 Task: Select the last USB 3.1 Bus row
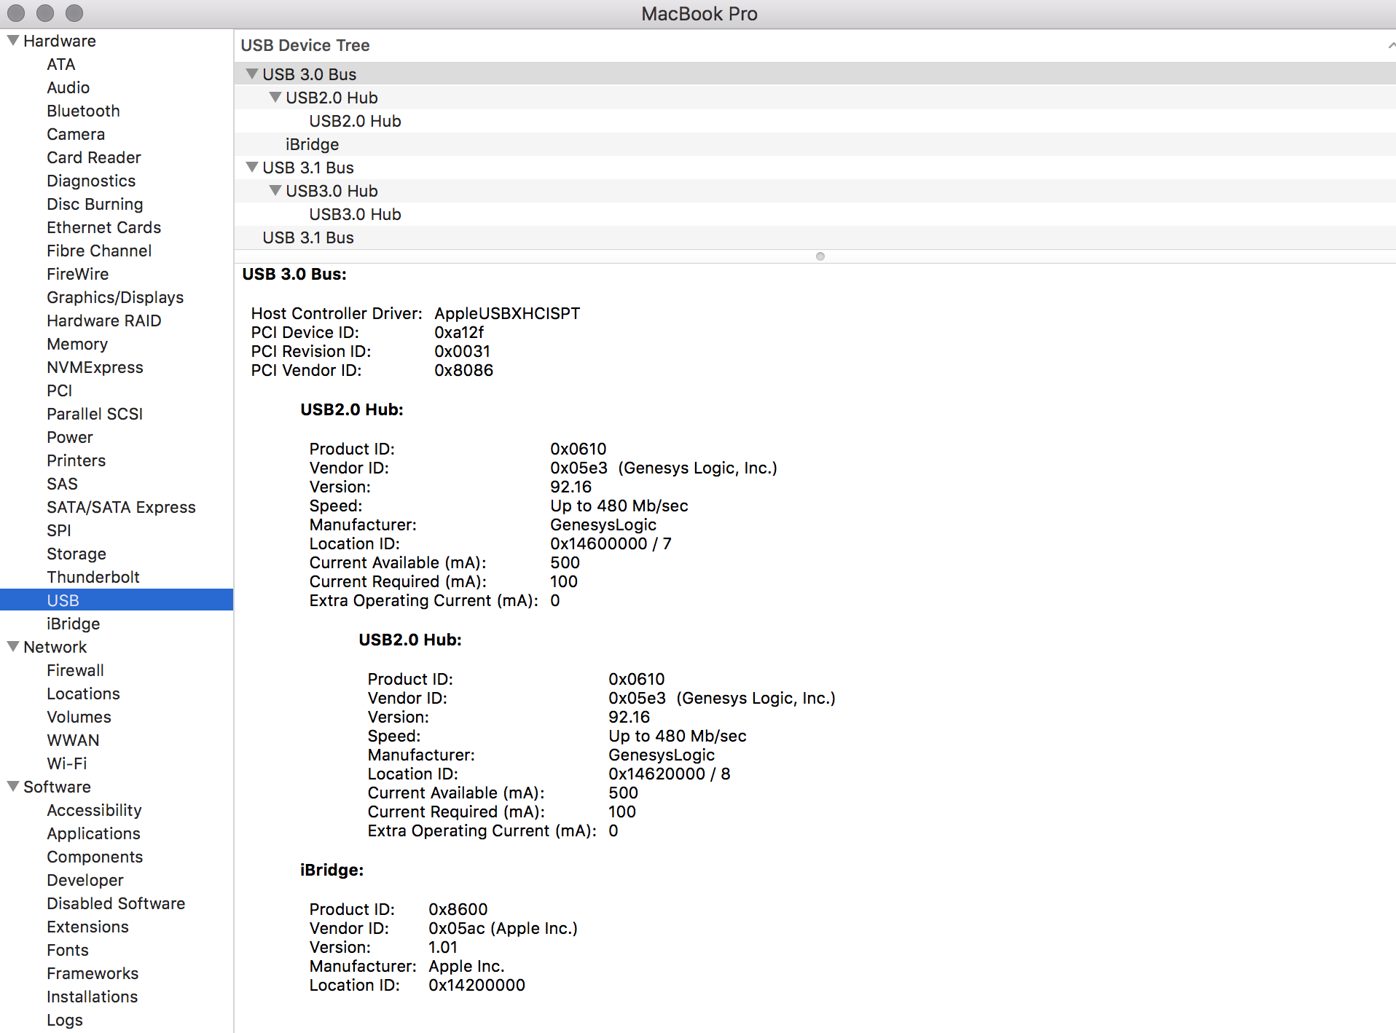[815, 237]
